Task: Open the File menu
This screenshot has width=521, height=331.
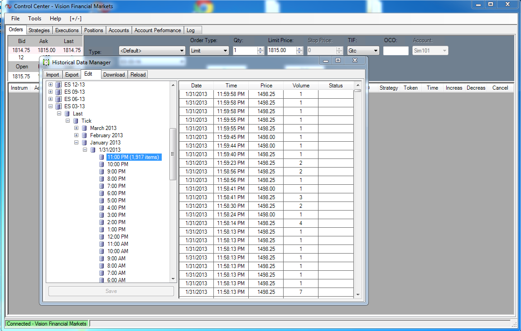Action: pyautogui.click(x=15, y=19)
